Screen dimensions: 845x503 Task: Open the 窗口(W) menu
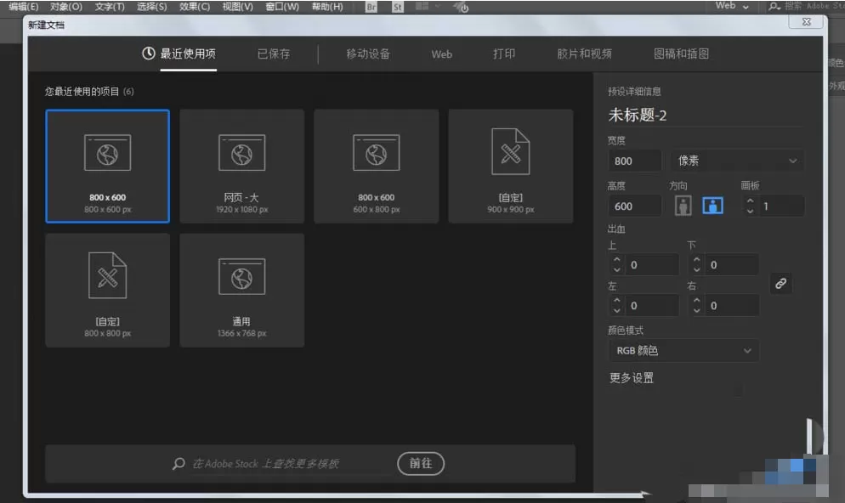(x=282, y=7)
